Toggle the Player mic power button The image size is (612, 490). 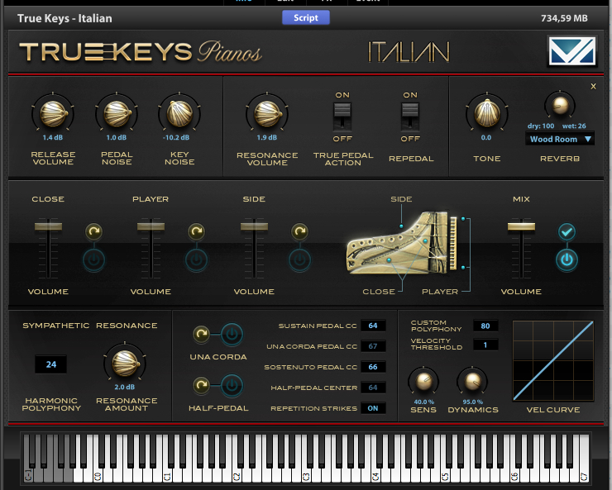click(196, 259)
